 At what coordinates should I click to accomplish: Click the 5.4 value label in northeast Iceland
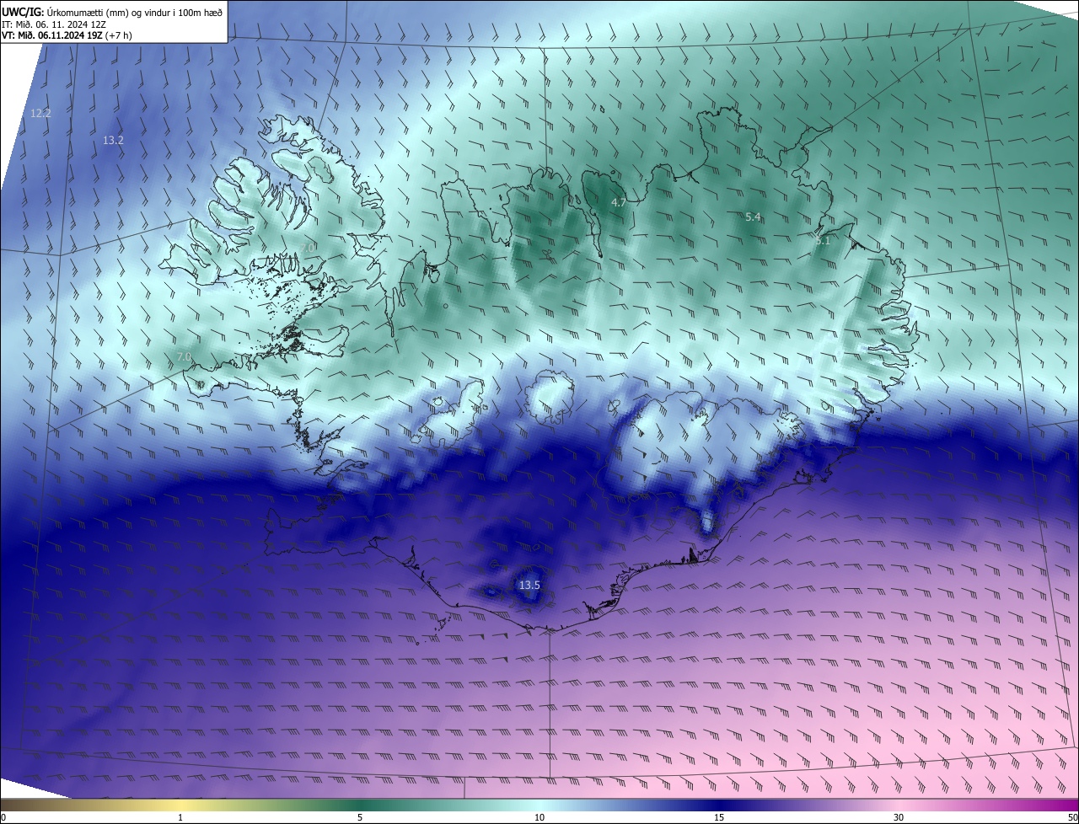point(753,217)
